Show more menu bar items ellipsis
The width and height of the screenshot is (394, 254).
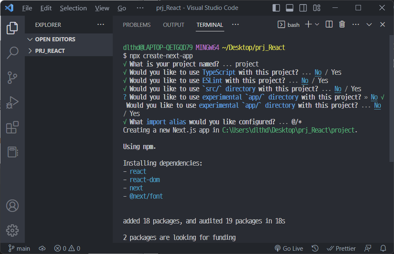coord(140,8)
